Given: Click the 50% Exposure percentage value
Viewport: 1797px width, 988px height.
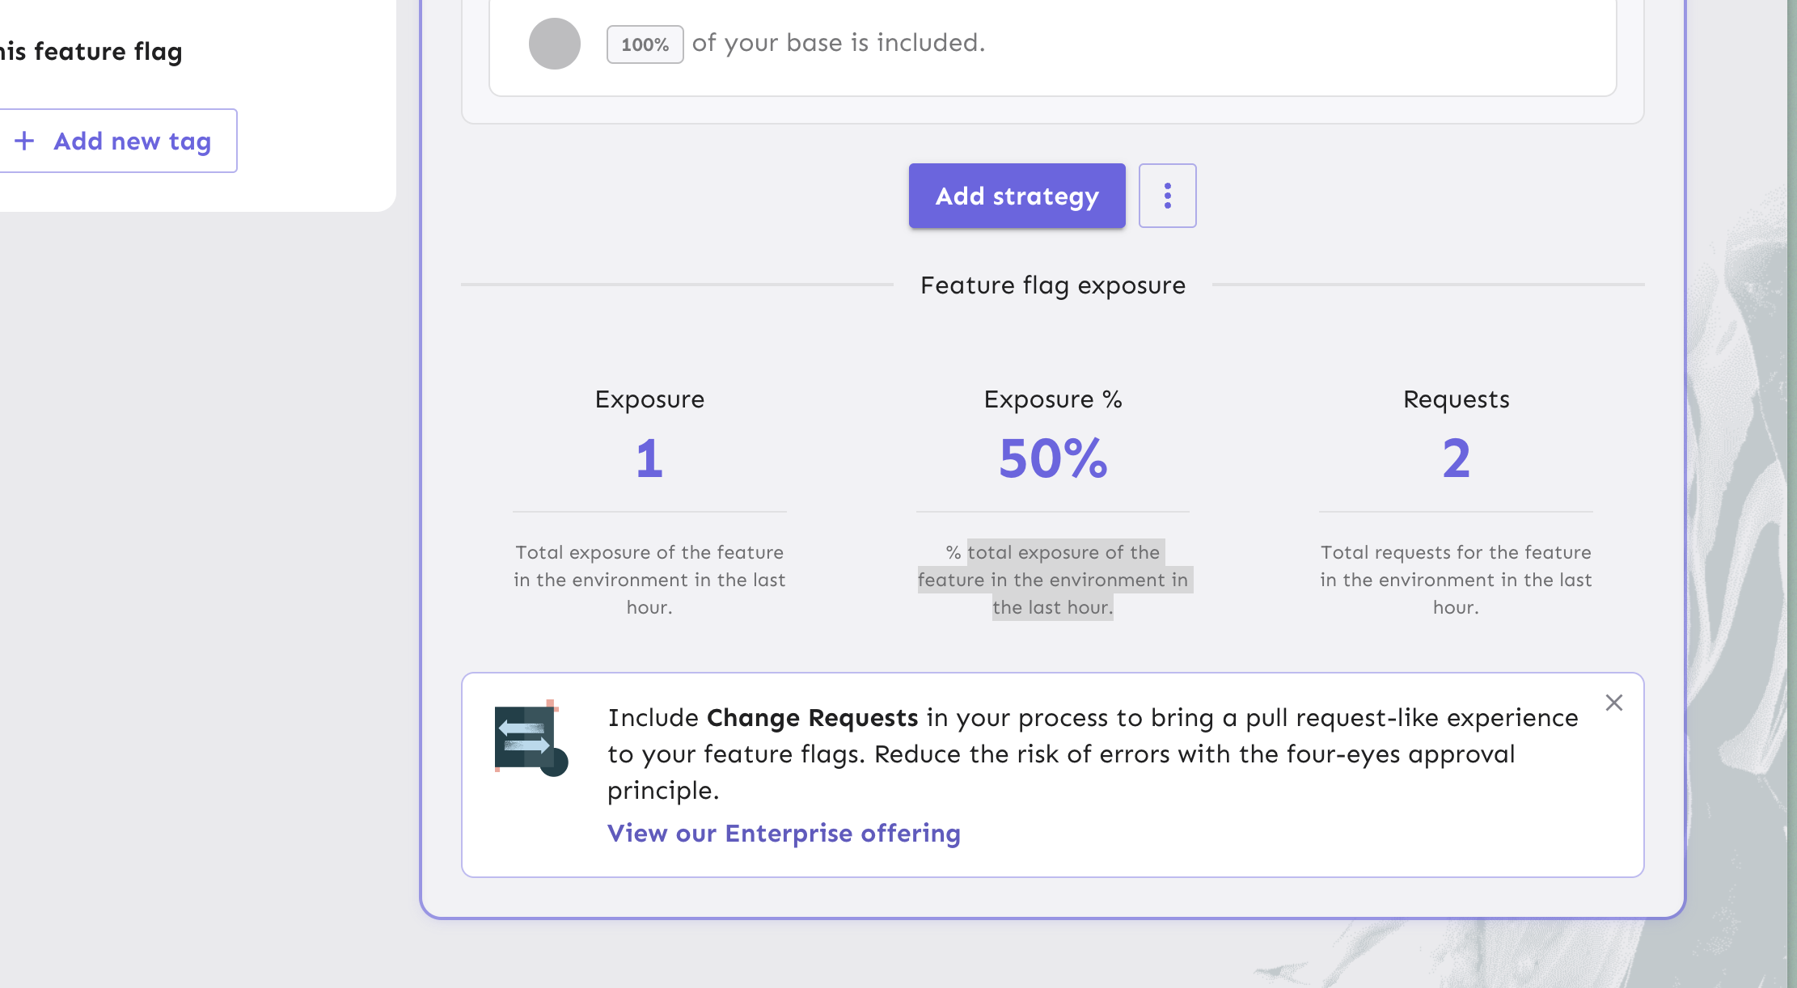Looking at the screenshot, I should 1052,458.
